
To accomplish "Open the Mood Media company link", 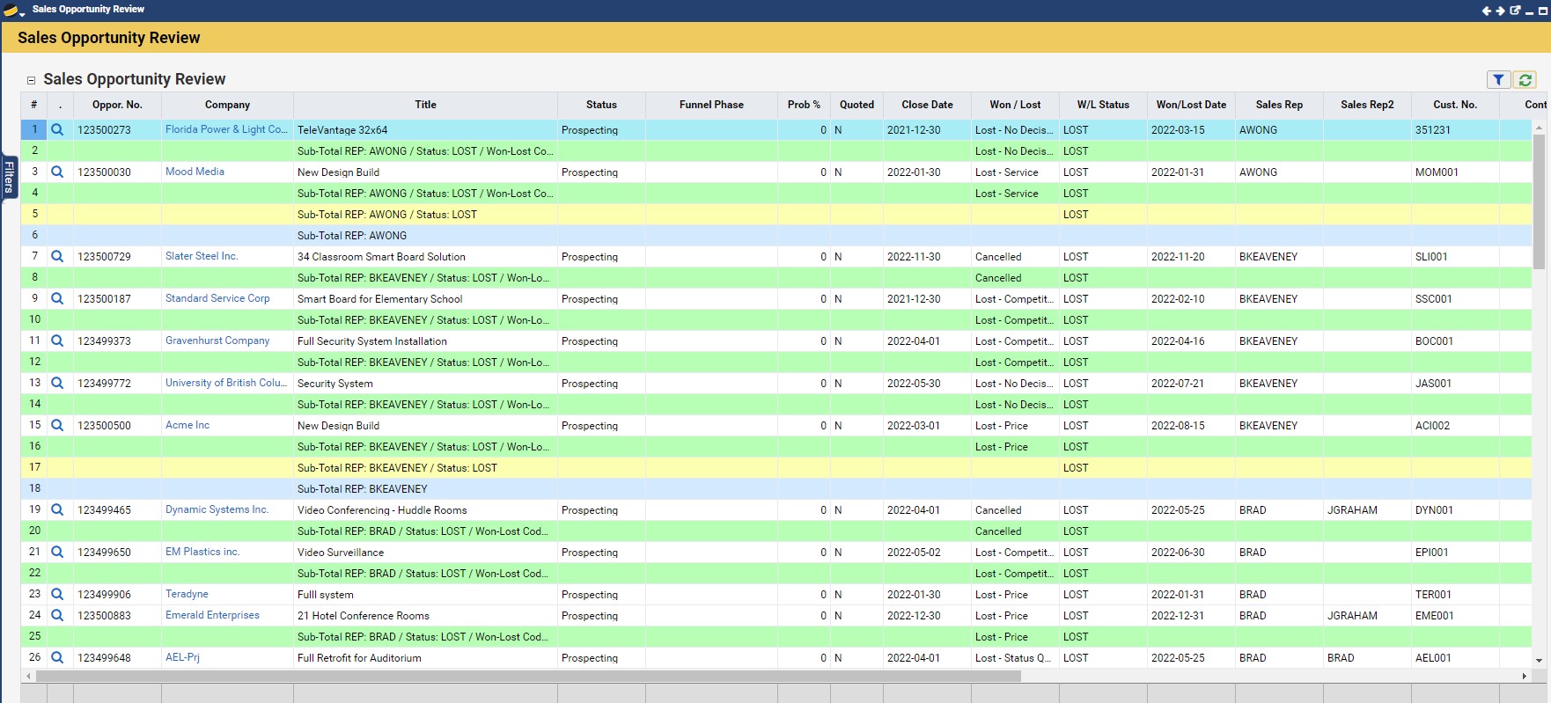I will click(x=195, y=172).
